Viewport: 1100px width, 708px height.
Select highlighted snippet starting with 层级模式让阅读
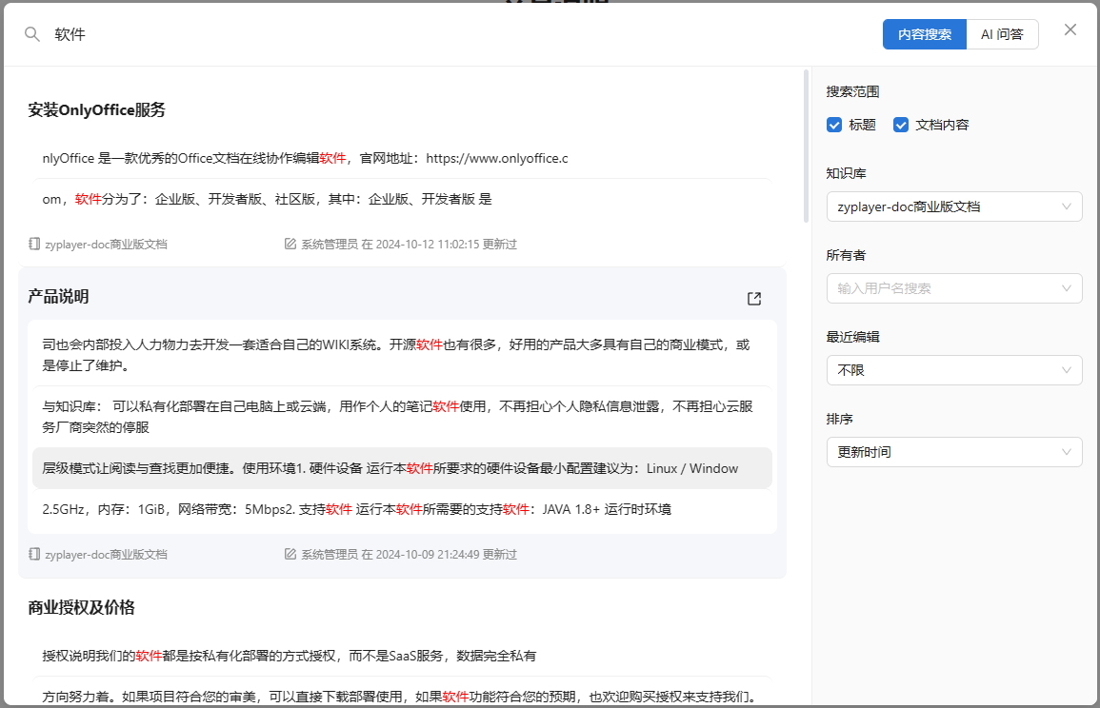pos(402,468)
